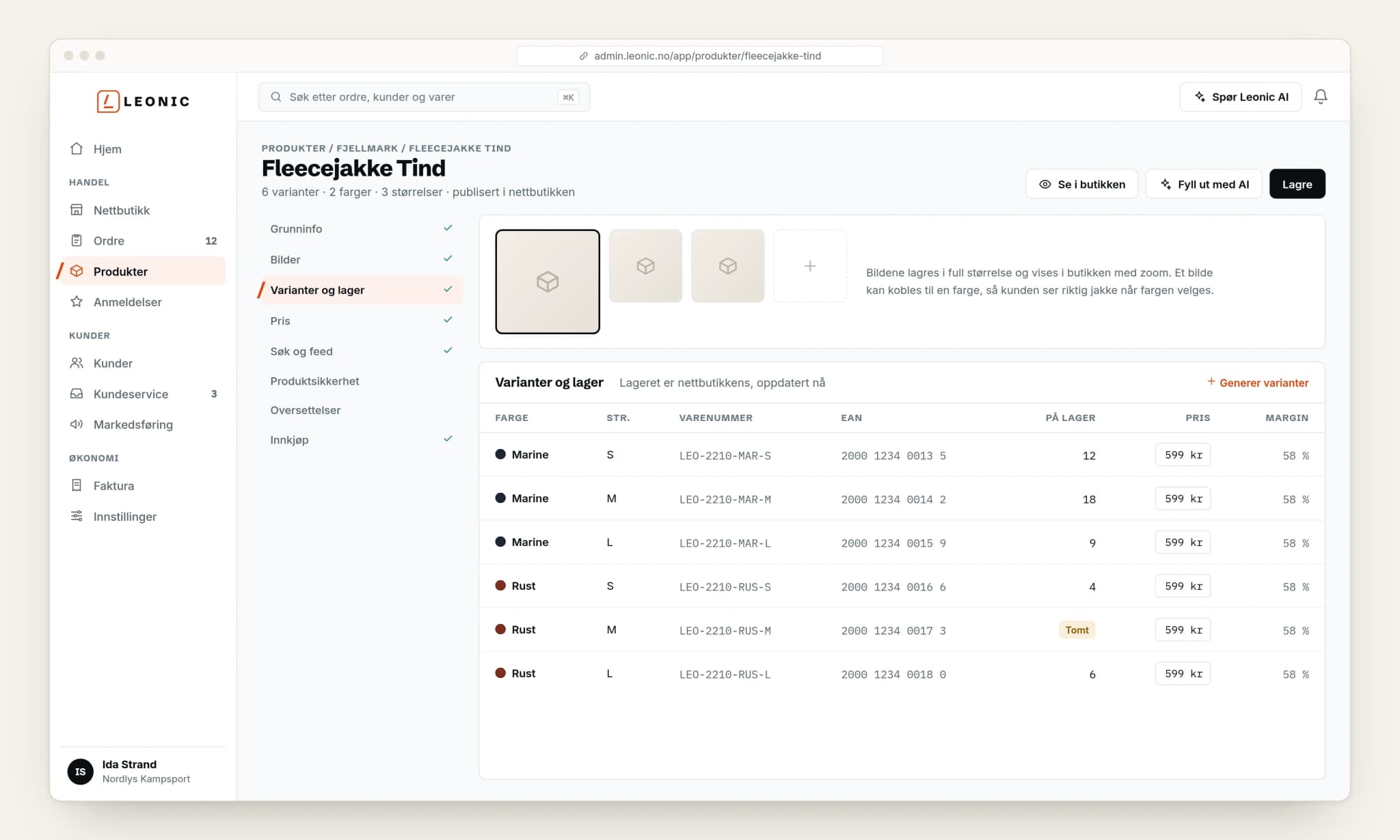This screenshot has height=840, width=1400.
Task: Edit price field for LEO-2210-MAR-S
Action: point(1183,455)
